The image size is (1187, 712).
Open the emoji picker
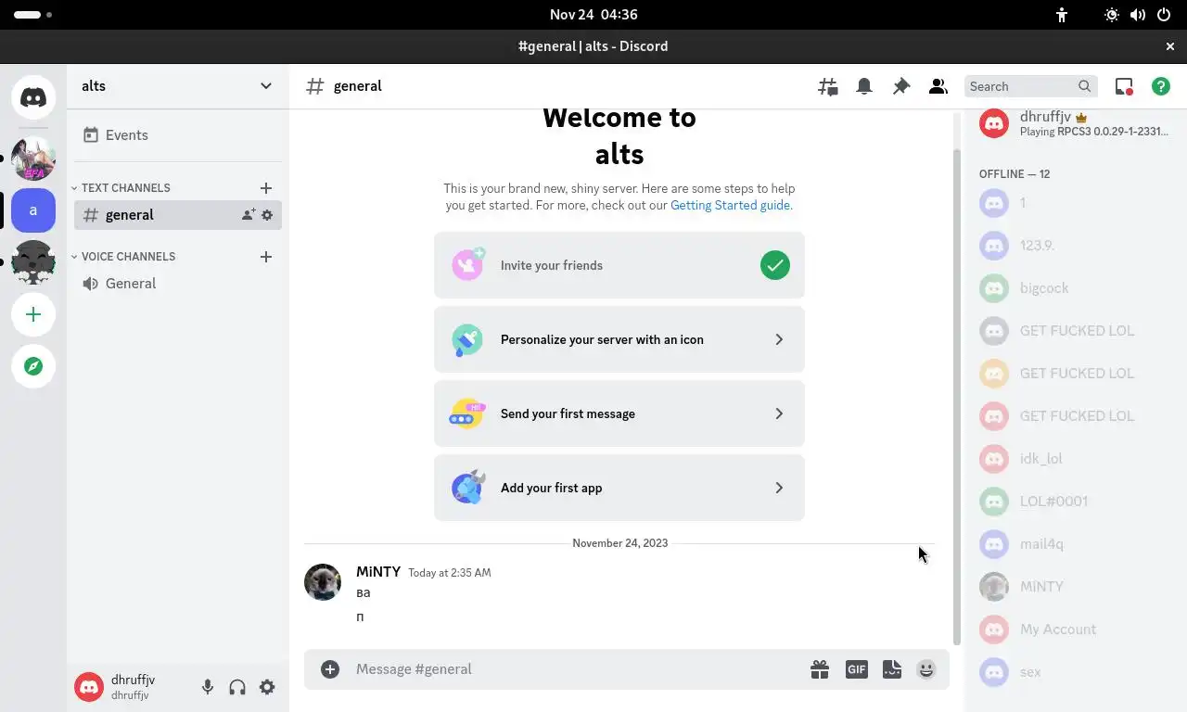(926, 669)
